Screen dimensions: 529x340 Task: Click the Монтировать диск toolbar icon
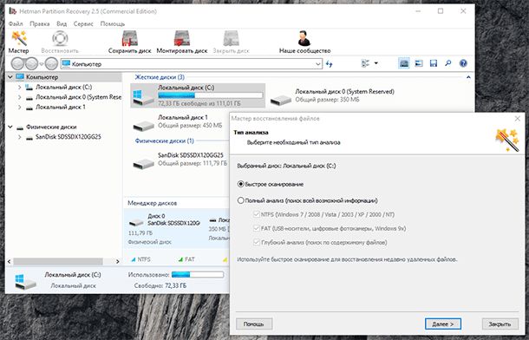click(182, 38)
